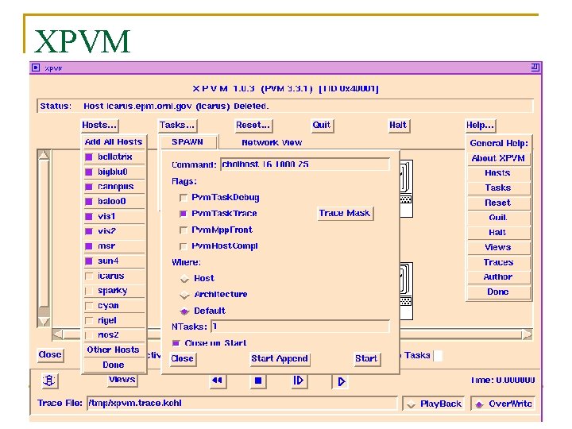Screen dimensions: 572x429
Task: Select the Host radio option
Action: click(184, 279)
